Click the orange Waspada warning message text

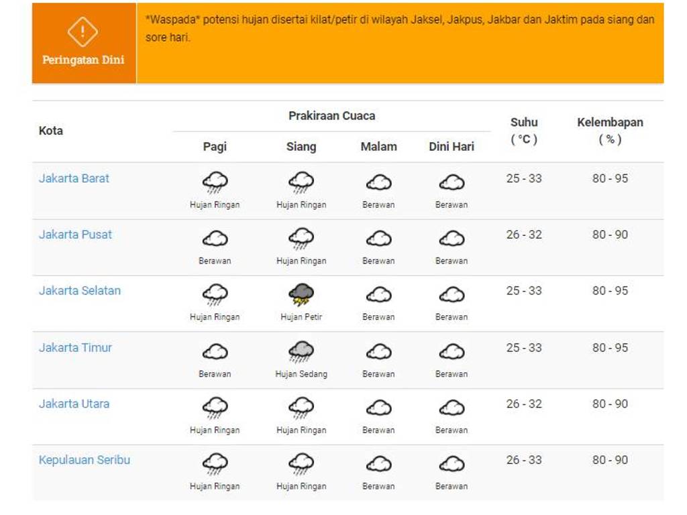(399, 29)
